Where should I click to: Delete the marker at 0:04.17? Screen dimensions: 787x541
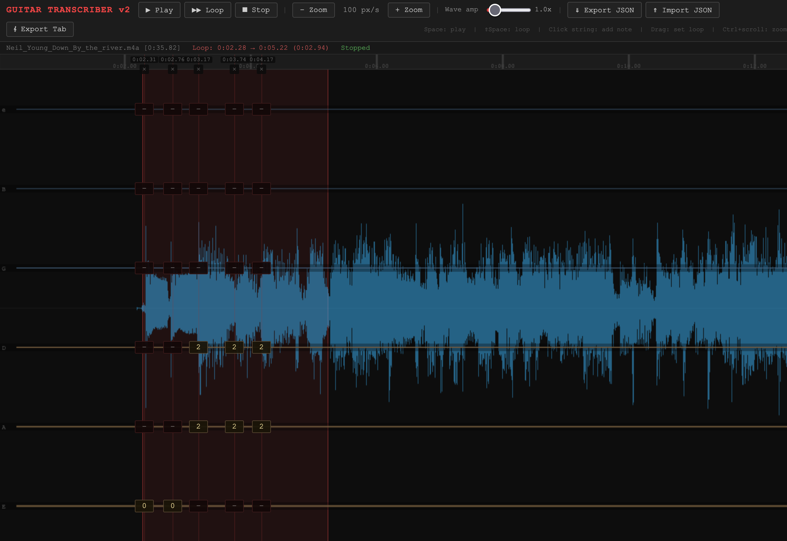261,69
